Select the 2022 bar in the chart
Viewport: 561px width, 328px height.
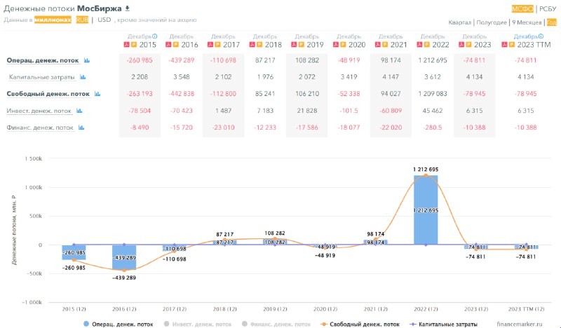[x=426, y=210]
